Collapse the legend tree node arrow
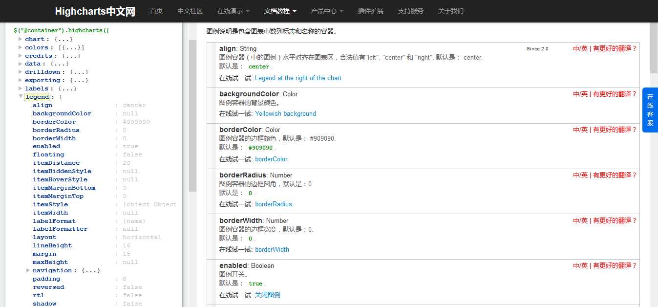Image resolution: width=658 pixels, height=307 pixels. click(21, 96)
